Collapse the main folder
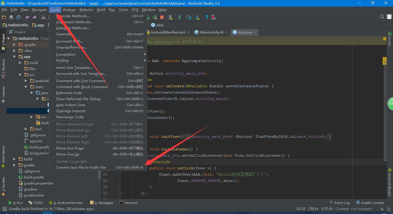 click(x=26, y=87)
